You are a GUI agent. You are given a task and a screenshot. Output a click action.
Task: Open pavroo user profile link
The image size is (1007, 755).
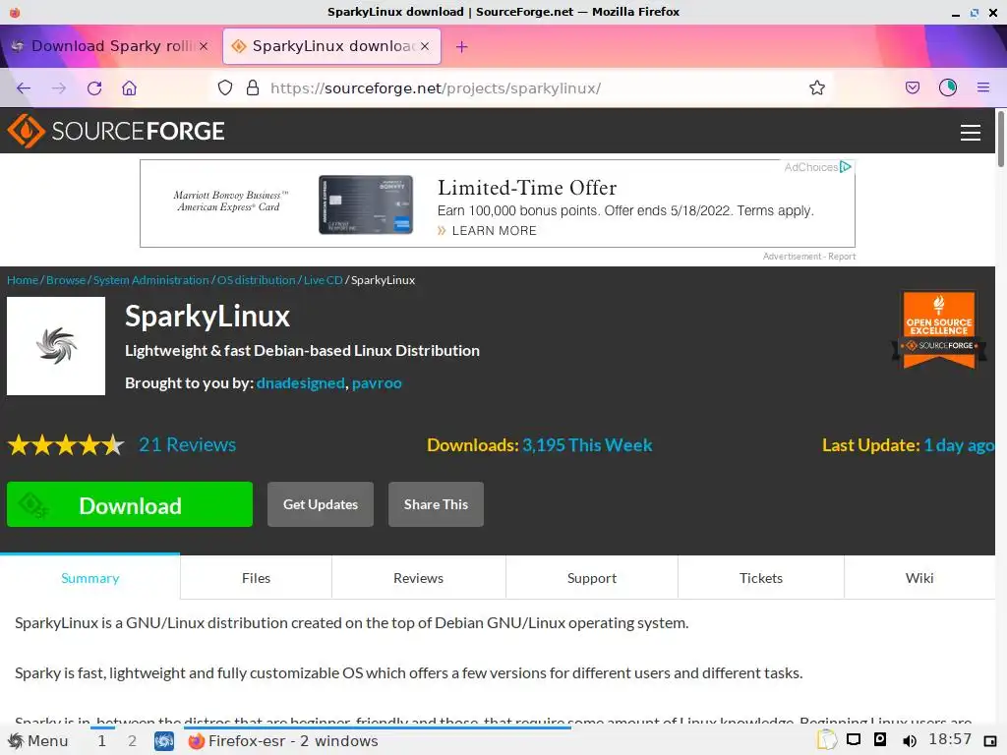click(377, 383)
